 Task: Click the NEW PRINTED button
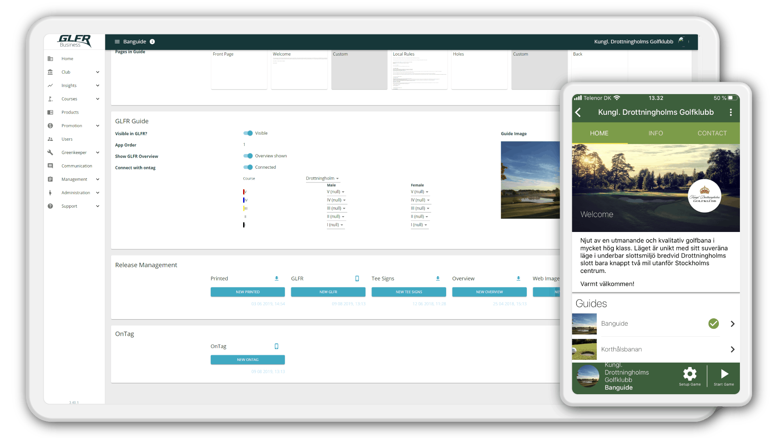coord(248,292)
